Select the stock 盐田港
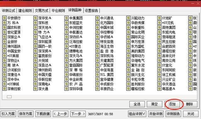Viewport: 201px width, 119px height. pyautogui.click(x=107, y=51)
